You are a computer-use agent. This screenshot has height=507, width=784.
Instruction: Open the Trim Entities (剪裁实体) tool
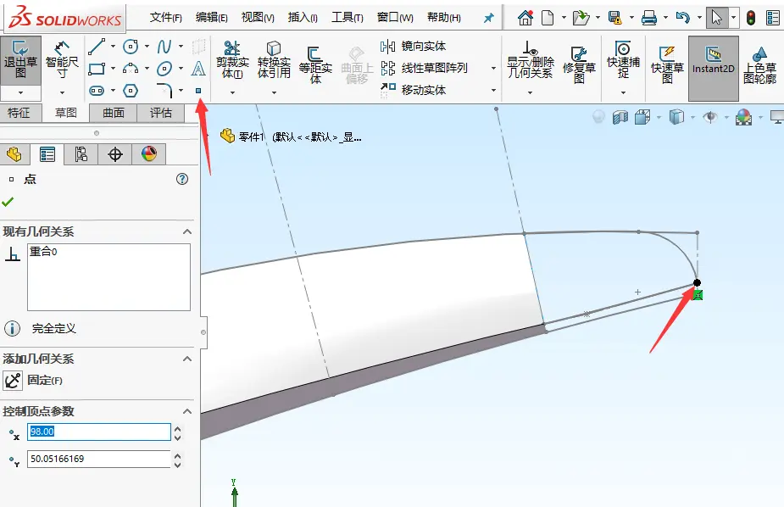point(232,60)
